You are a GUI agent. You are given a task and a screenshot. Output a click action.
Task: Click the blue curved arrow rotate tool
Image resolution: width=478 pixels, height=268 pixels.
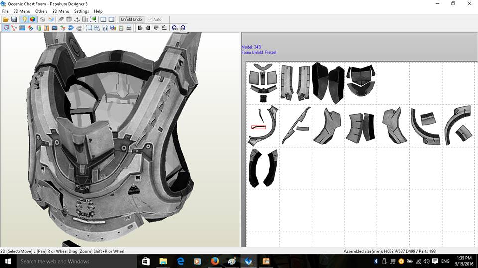tap(71, 28)
